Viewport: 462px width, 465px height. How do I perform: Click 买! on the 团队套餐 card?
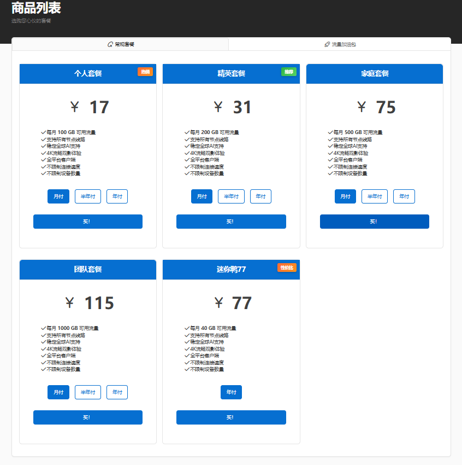tap(88, 417)
